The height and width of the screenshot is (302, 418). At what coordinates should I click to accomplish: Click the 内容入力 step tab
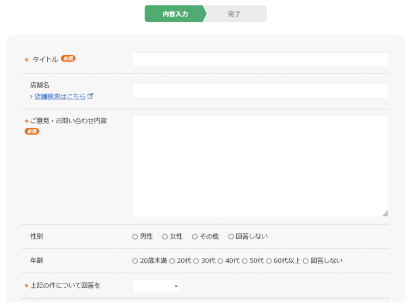(175, 14)
